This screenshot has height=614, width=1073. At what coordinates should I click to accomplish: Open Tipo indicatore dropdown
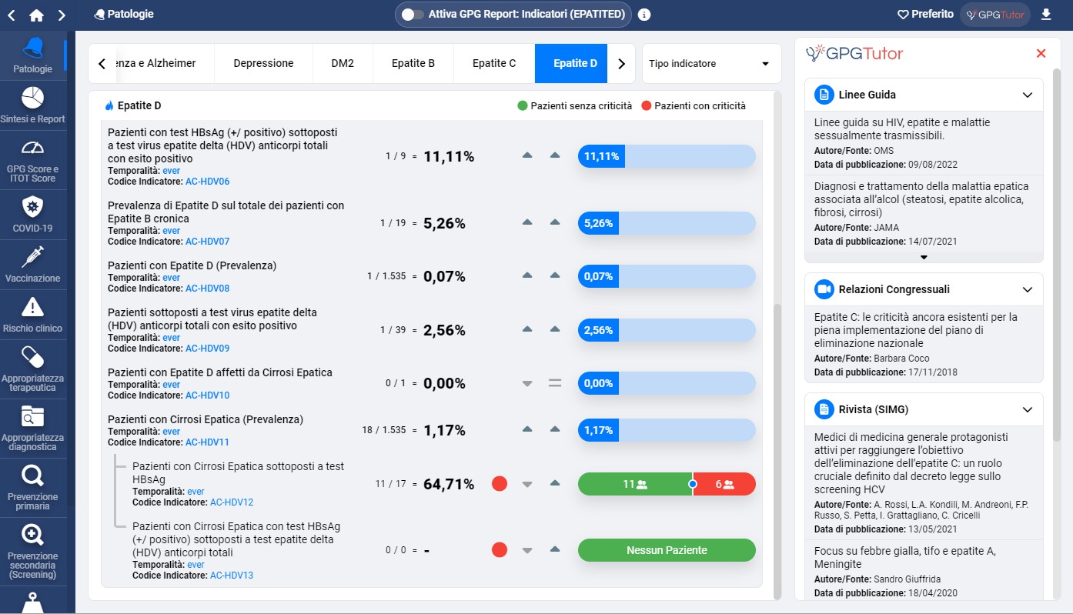(710, 64)
